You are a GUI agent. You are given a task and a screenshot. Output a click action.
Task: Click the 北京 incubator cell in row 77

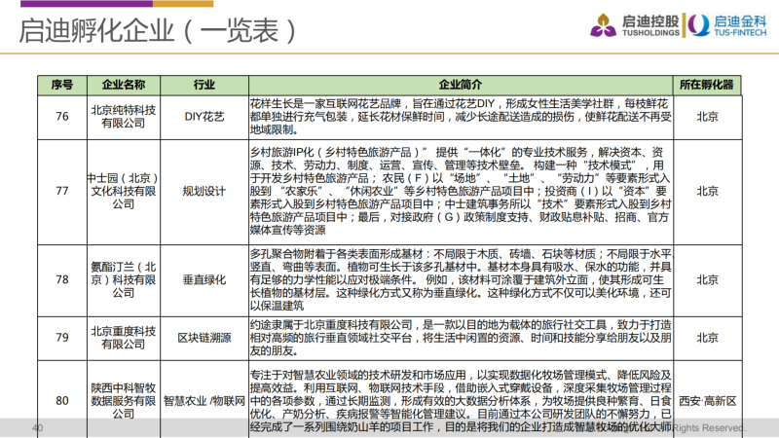tap(707, 191)
